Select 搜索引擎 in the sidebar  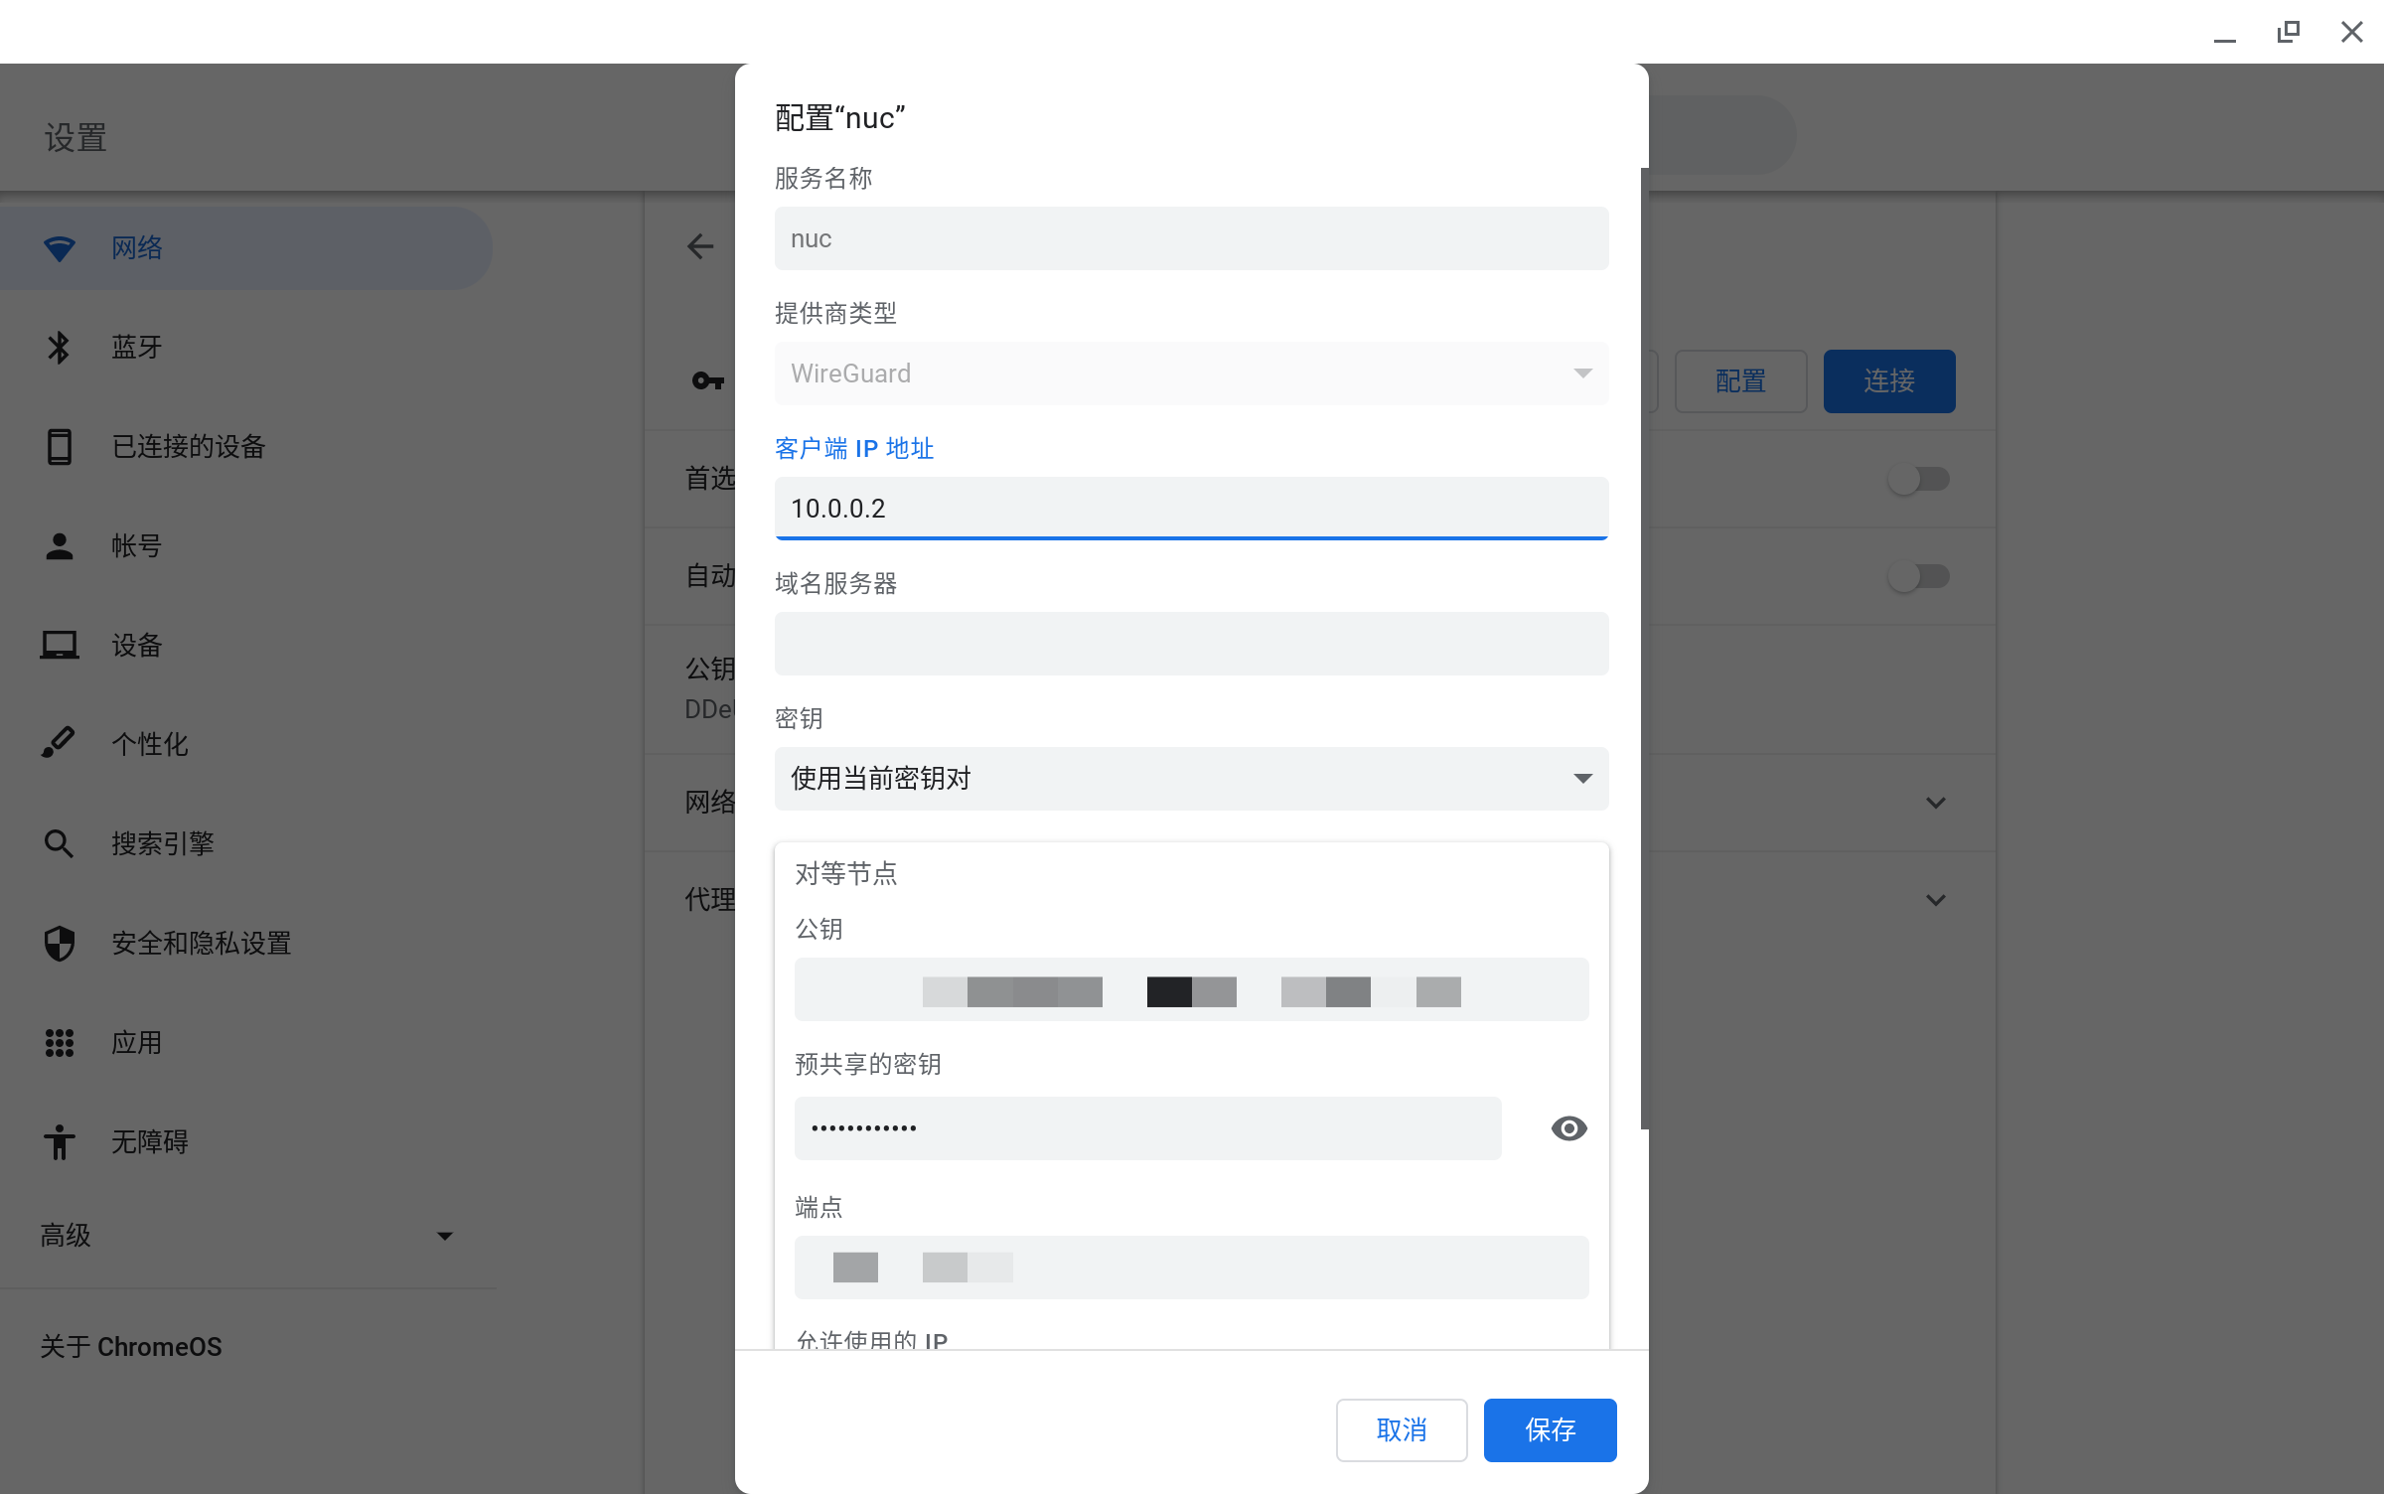163,844
